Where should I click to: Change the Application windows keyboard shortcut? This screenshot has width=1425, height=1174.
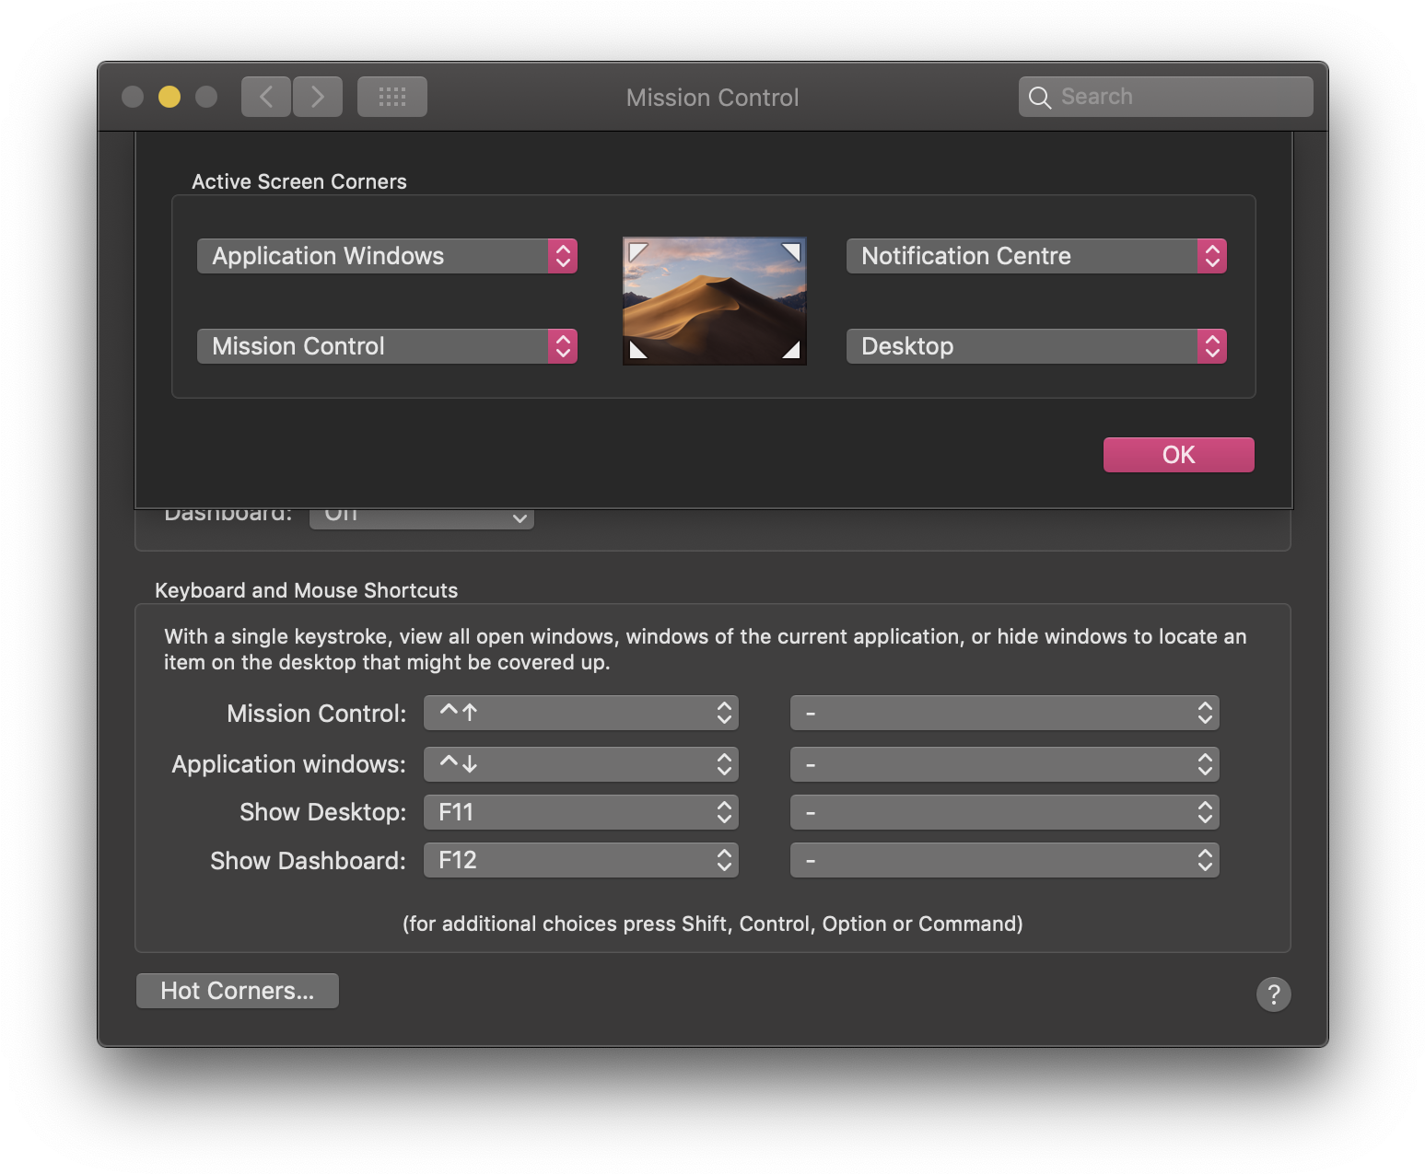580,764
